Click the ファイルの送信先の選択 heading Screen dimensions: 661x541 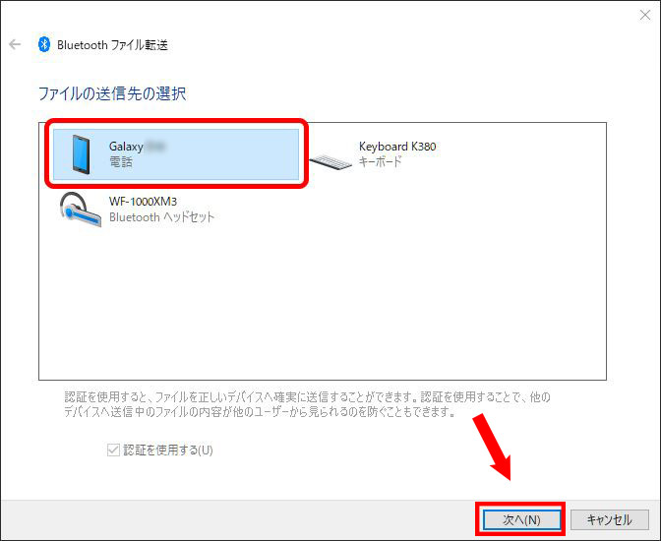click(x=112, y=93)
